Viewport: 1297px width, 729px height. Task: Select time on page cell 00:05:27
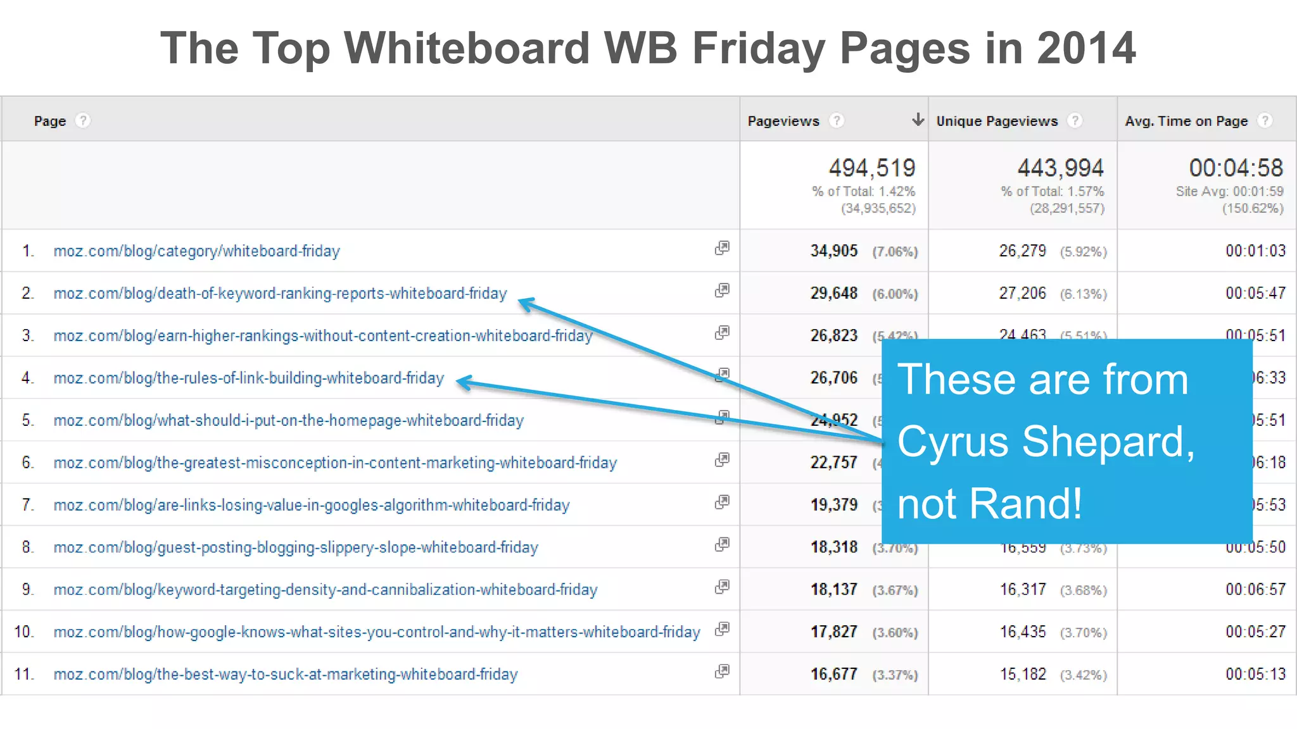pos(1255,632)
